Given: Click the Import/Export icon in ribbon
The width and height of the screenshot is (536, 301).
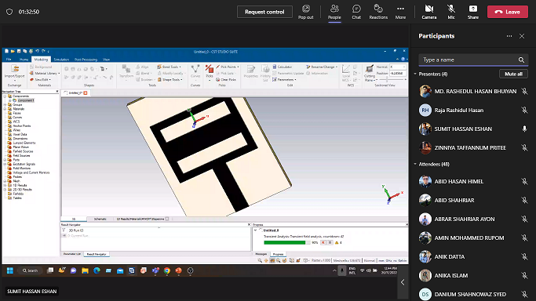Looking at the screenshot, I should pos(15,72).
